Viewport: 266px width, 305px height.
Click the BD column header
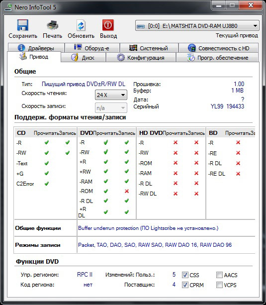(x=213, y=133)
